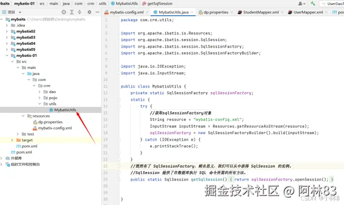Screen dimensions: 344x205
Task: Click "mybatis-config.xml" string in code
Action: [218, 119]
